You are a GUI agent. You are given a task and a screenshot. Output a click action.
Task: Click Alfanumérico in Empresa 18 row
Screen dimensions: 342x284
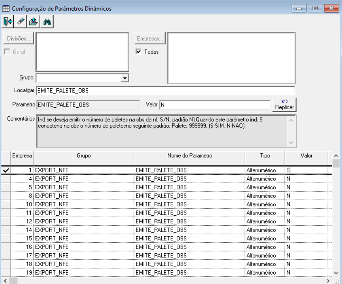click(x=261, y=264)
